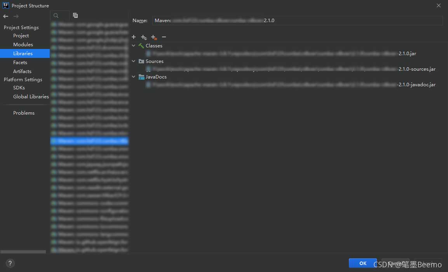This screenshot has width=448, height=272.
Task: Select the 2.1.0-sources.jar entry
Action: point(291,69)
